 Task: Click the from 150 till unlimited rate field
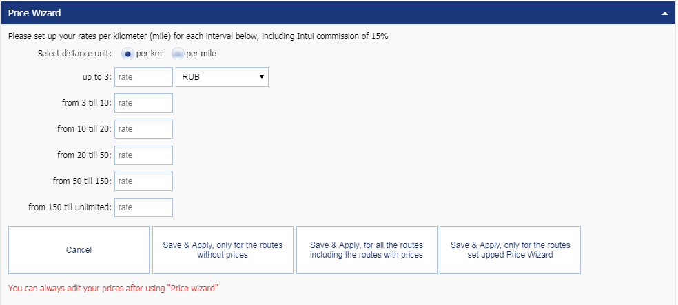point(143,207)
